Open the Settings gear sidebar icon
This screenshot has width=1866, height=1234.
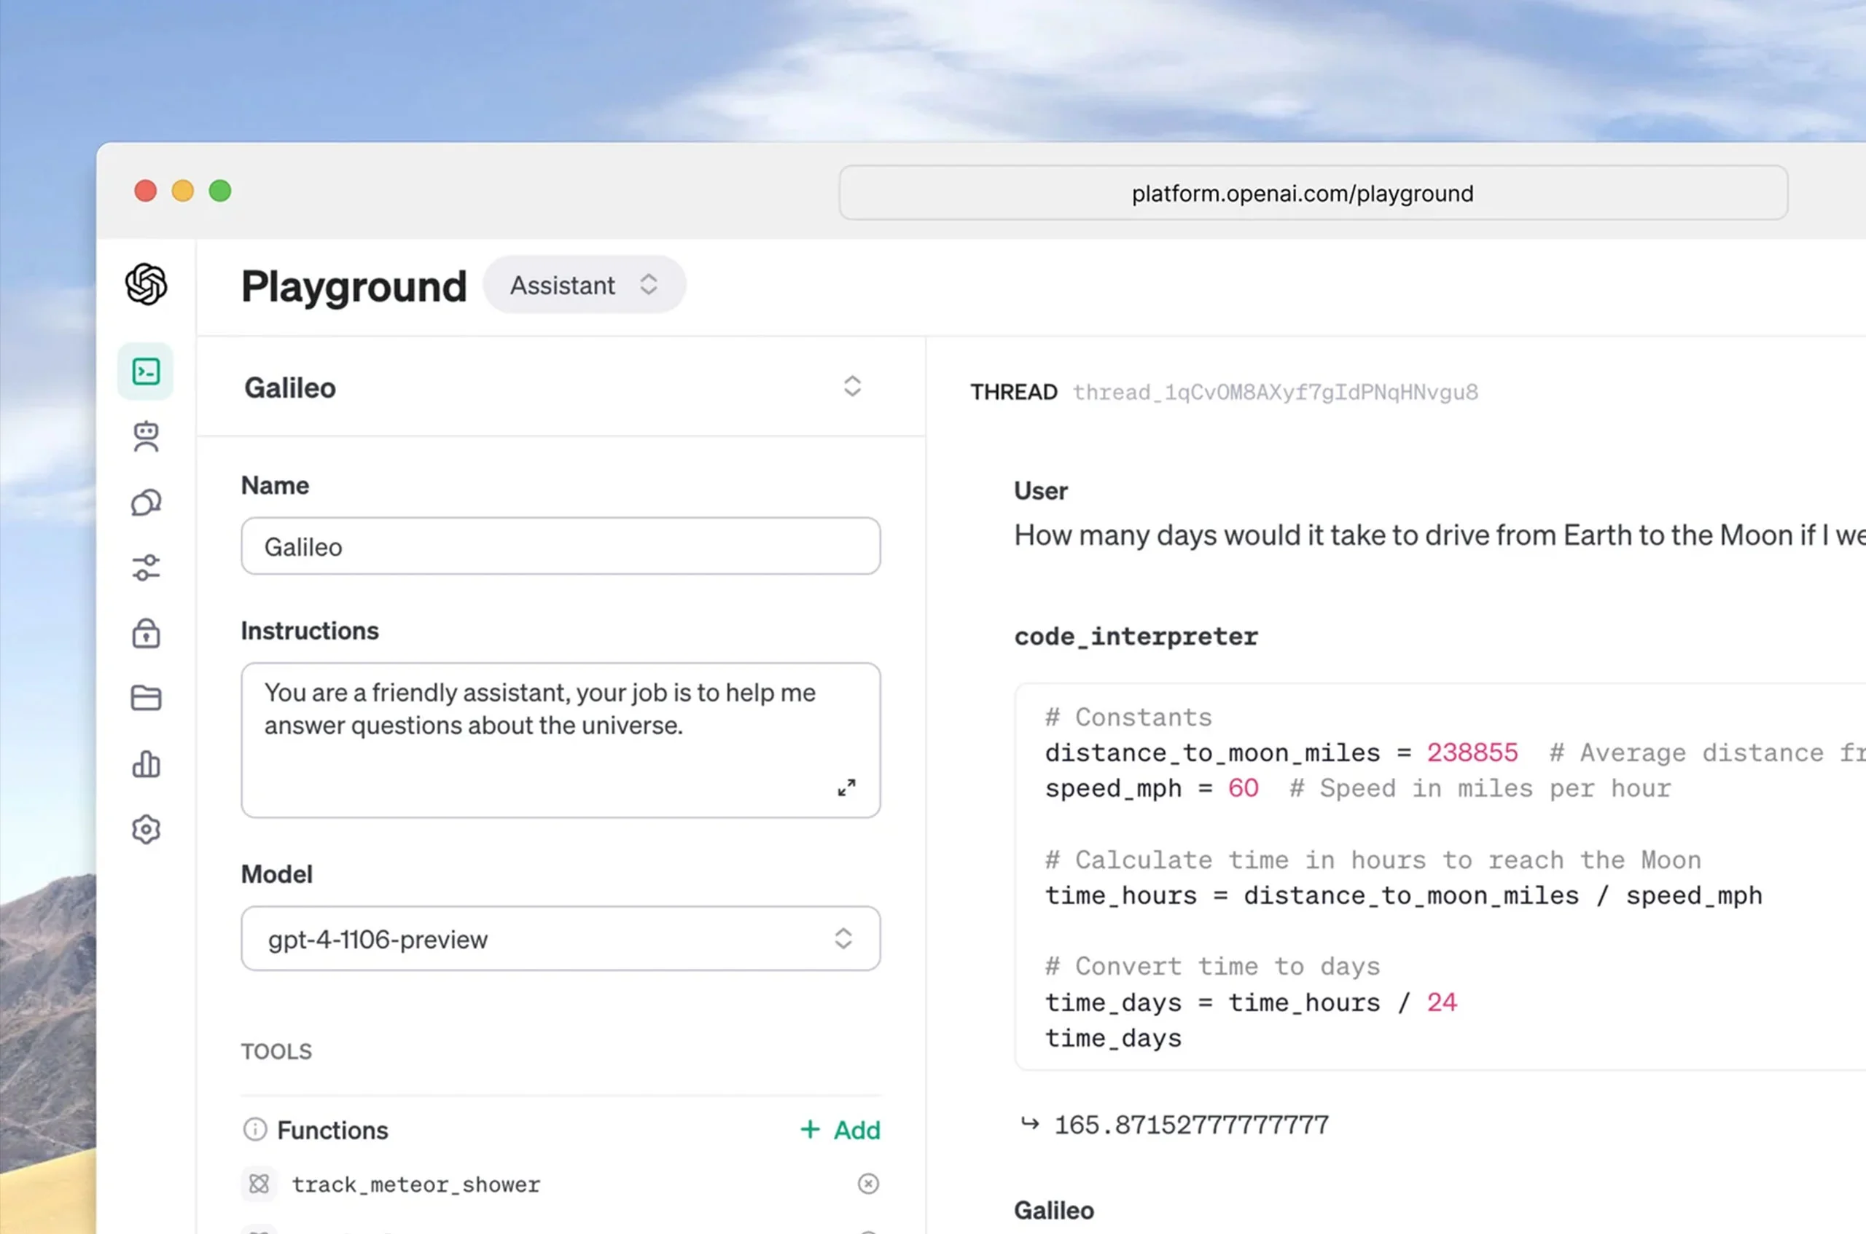click(x=146, y=830)
